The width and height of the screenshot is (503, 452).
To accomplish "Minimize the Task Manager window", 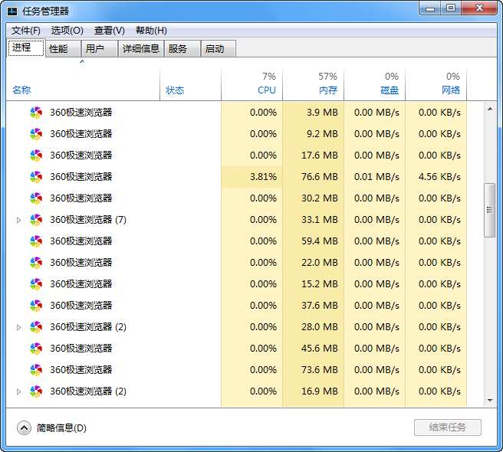I will pyautogui.click(x=430, y=8).
